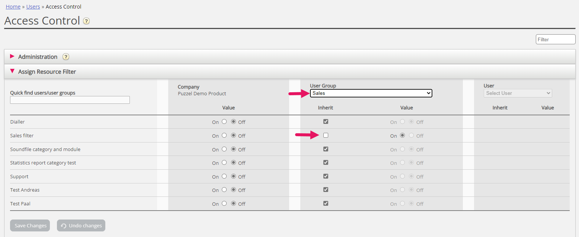
Task: Click the Filter input field
Action: pos(555,39)
